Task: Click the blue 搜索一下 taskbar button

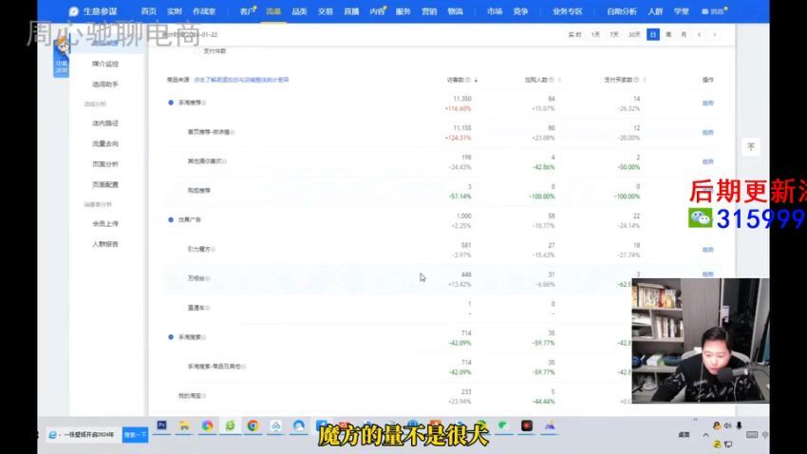Action: 135,435
